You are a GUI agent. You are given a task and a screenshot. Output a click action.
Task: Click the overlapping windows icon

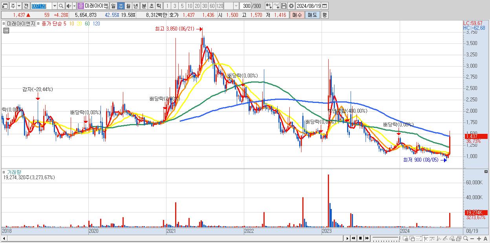412,238
